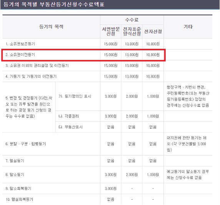The height and width of the screenshot is (205, 220).
Task: Click 15,000원 in the 가등기 row
Action: (111, 76)
